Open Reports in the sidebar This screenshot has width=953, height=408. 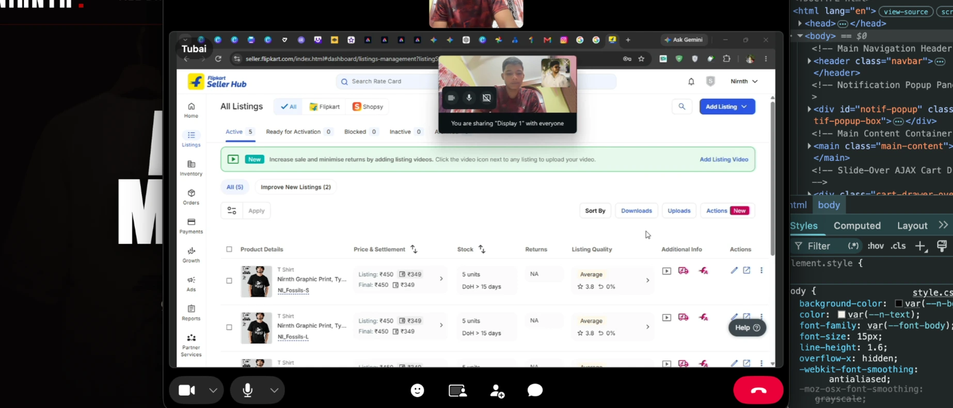point(191,313)
